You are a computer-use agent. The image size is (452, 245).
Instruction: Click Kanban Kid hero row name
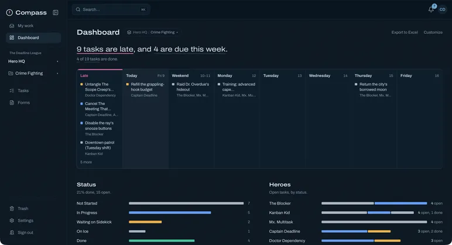[279, 213]
